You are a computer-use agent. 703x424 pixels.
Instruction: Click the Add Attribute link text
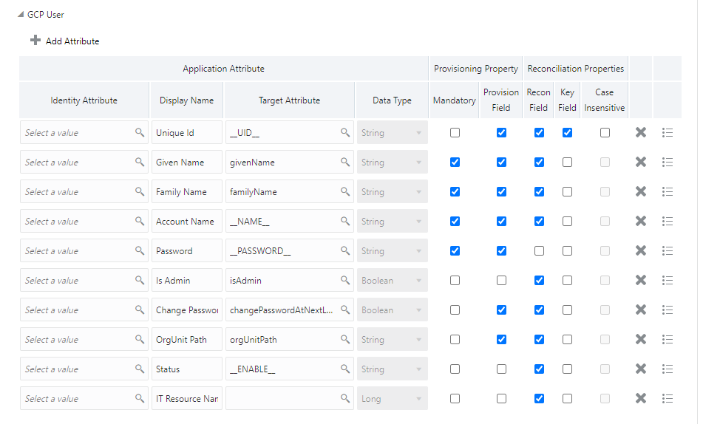(72, 41)
